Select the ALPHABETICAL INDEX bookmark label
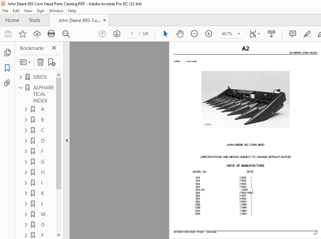The width and height of the screenshot is (321, 239). [43, 94]
